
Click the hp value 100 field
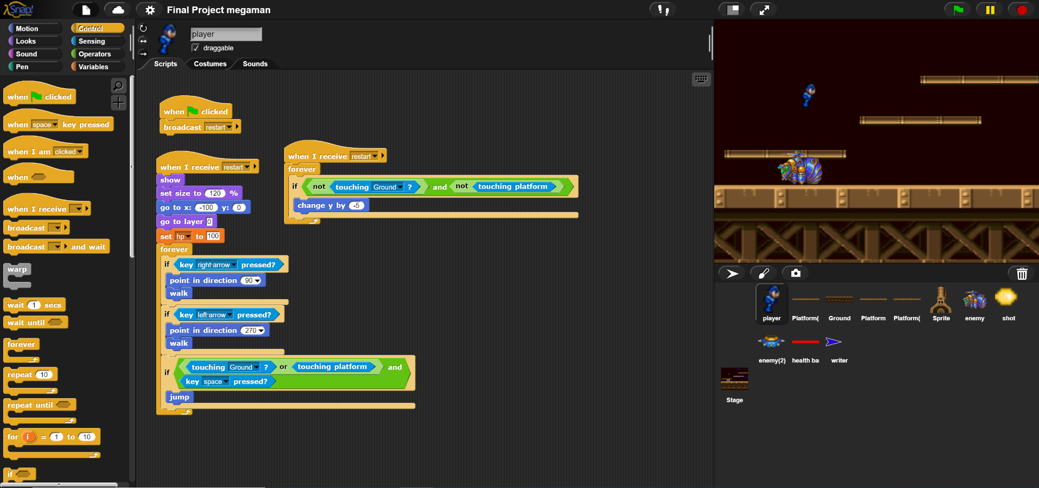tap(213, 236)
